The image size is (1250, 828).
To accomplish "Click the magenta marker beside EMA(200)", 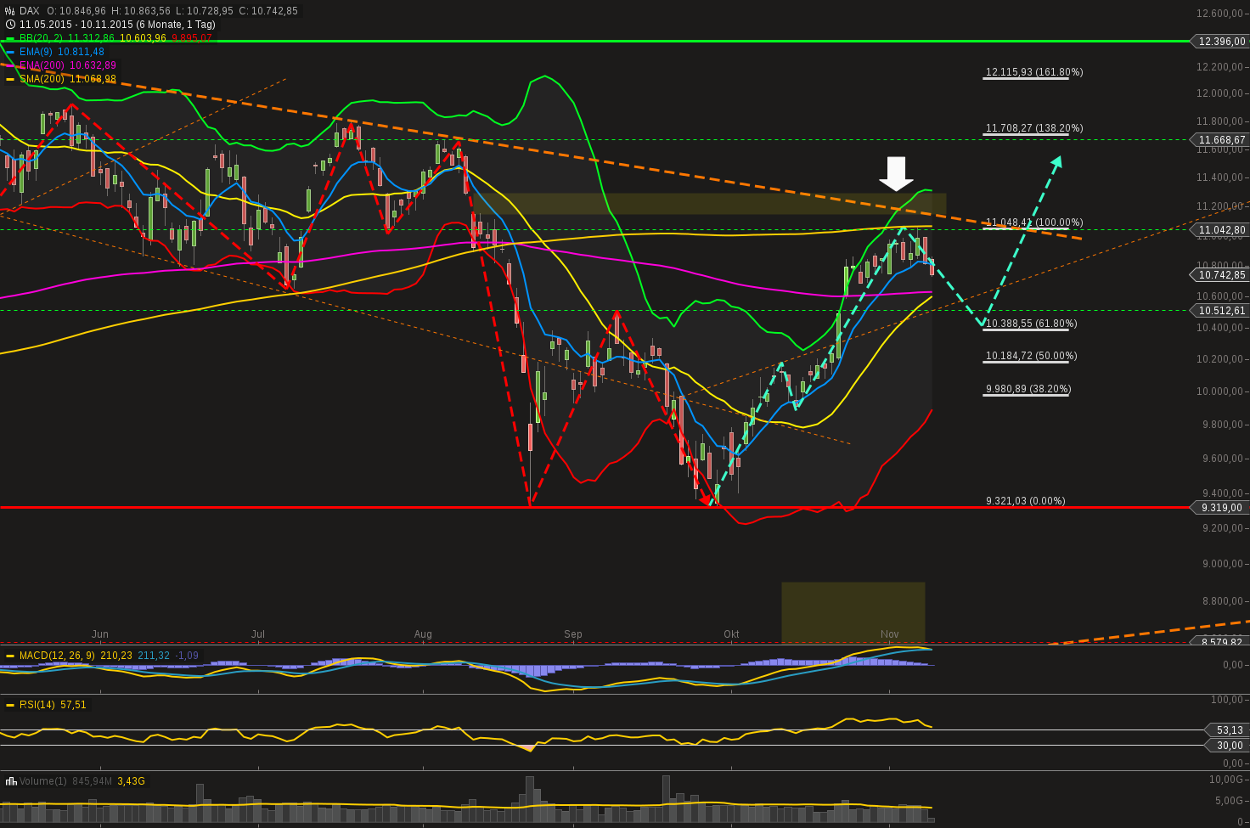I will pos(10,65).
